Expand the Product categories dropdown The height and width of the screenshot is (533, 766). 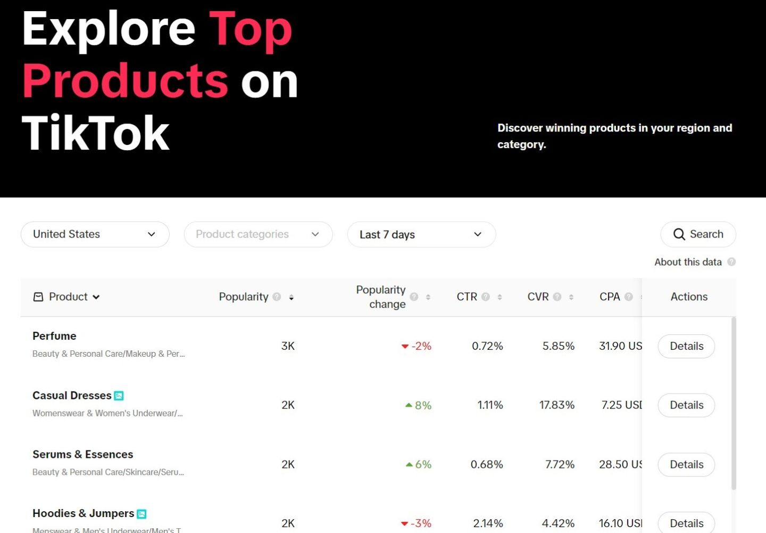click(x=258, y=234)
